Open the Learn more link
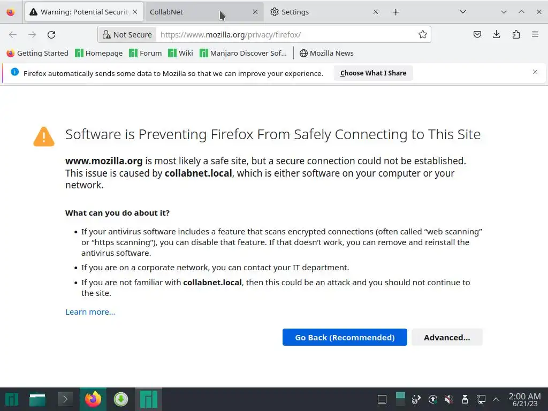 click(x=90, y=311)
